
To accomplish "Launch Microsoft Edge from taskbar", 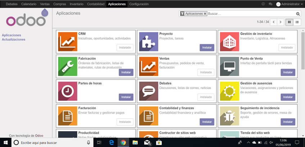I will (111, 143).
